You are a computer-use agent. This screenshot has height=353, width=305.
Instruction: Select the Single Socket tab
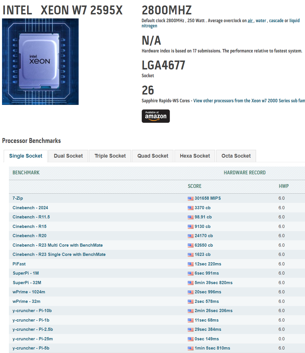coord(26,156)
